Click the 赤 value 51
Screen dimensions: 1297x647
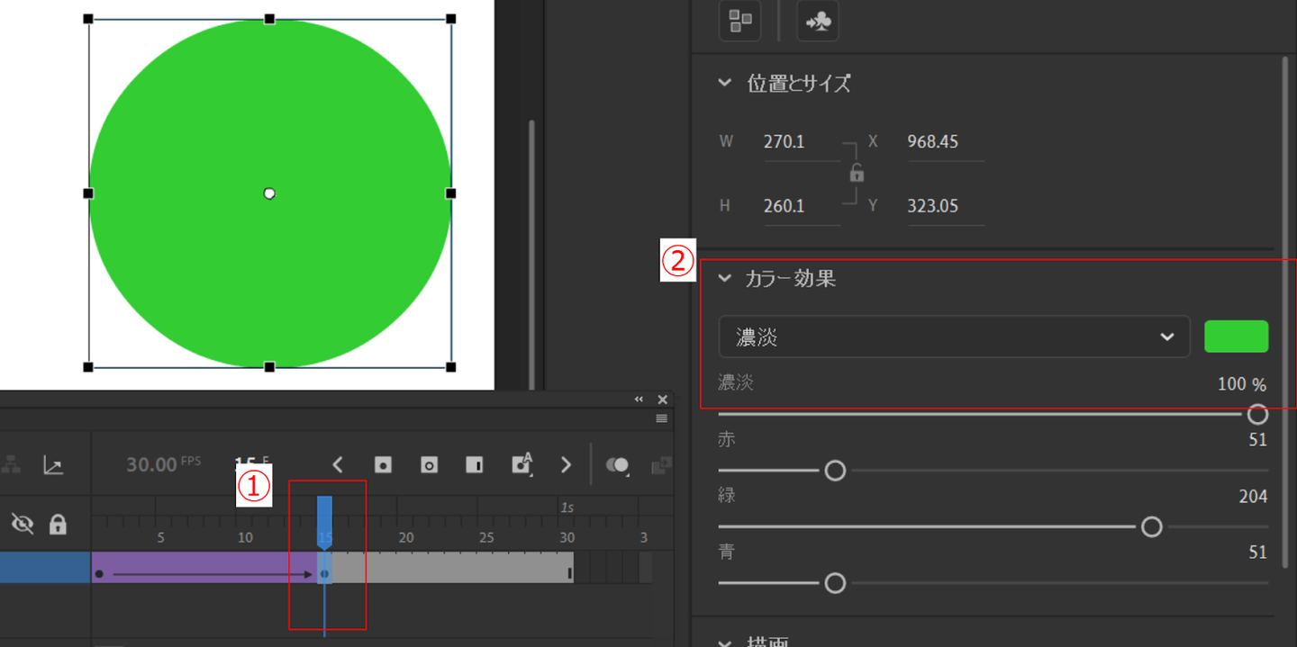(x=1257, y=440)
